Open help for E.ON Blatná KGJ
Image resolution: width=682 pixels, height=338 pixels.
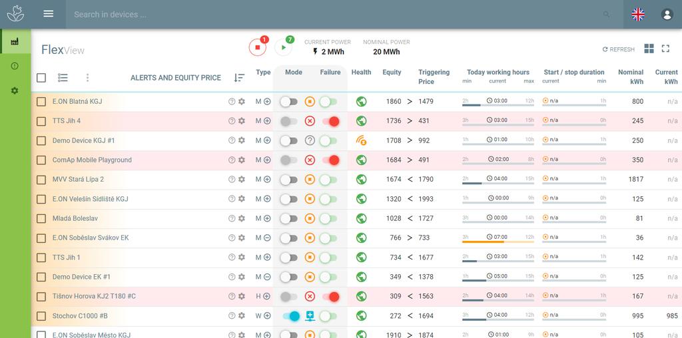click(x=232, y=101)
